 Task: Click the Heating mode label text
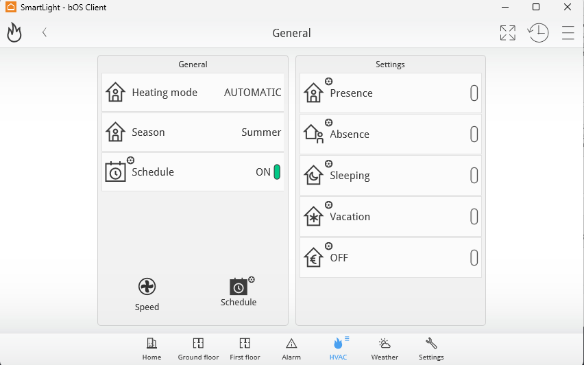[165, 93]
